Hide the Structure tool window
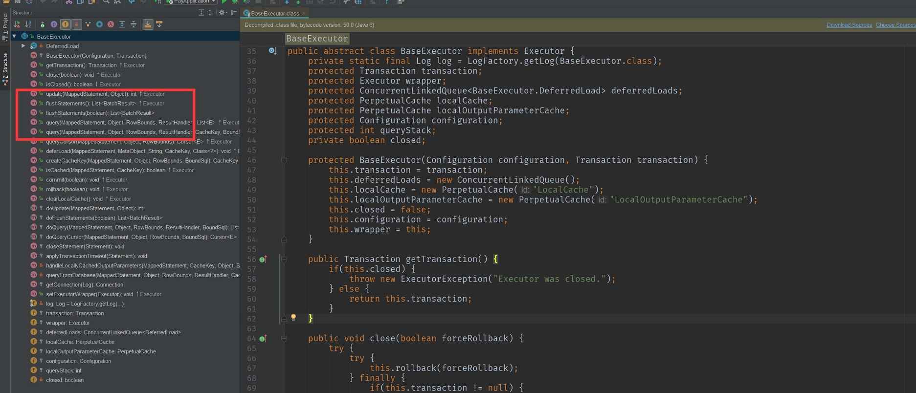The width and height of the screenshot is (916, 393). click(x=234, y=12)
